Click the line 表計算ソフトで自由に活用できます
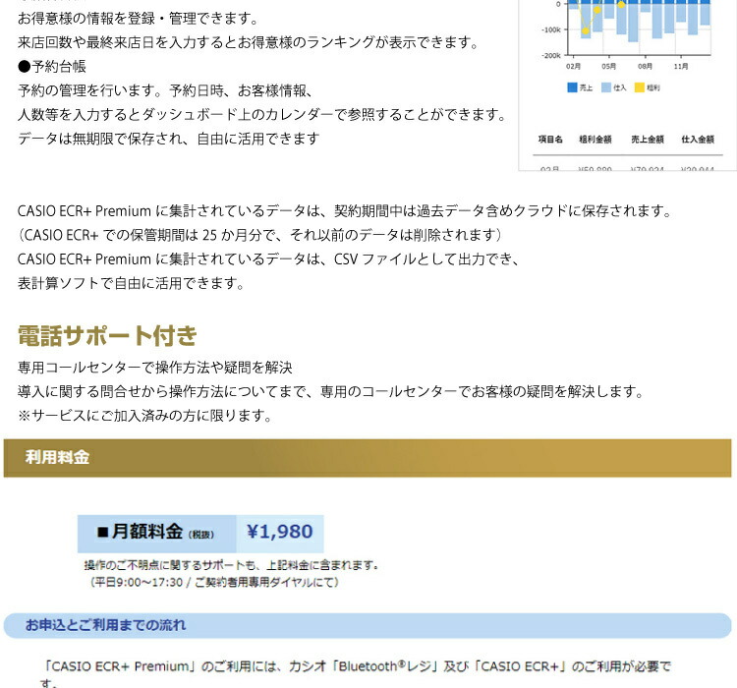This screenshot has height=688, width=737. [x=131, y=283]
